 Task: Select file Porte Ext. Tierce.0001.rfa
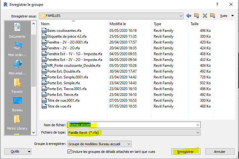[x=67, y=89]
